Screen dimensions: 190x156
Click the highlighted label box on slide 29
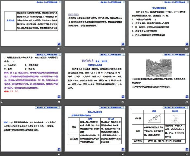click(74, 15)
